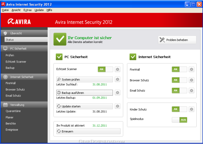Image resolution: width=203 pixels, height=144 pixels.
Task: Click the refresh icon in Erneuern
Action: [59, 131]
